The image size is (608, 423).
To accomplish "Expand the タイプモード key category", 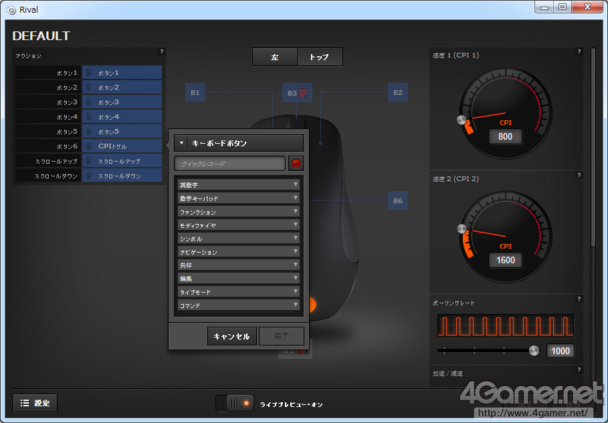I will (239, 291).
